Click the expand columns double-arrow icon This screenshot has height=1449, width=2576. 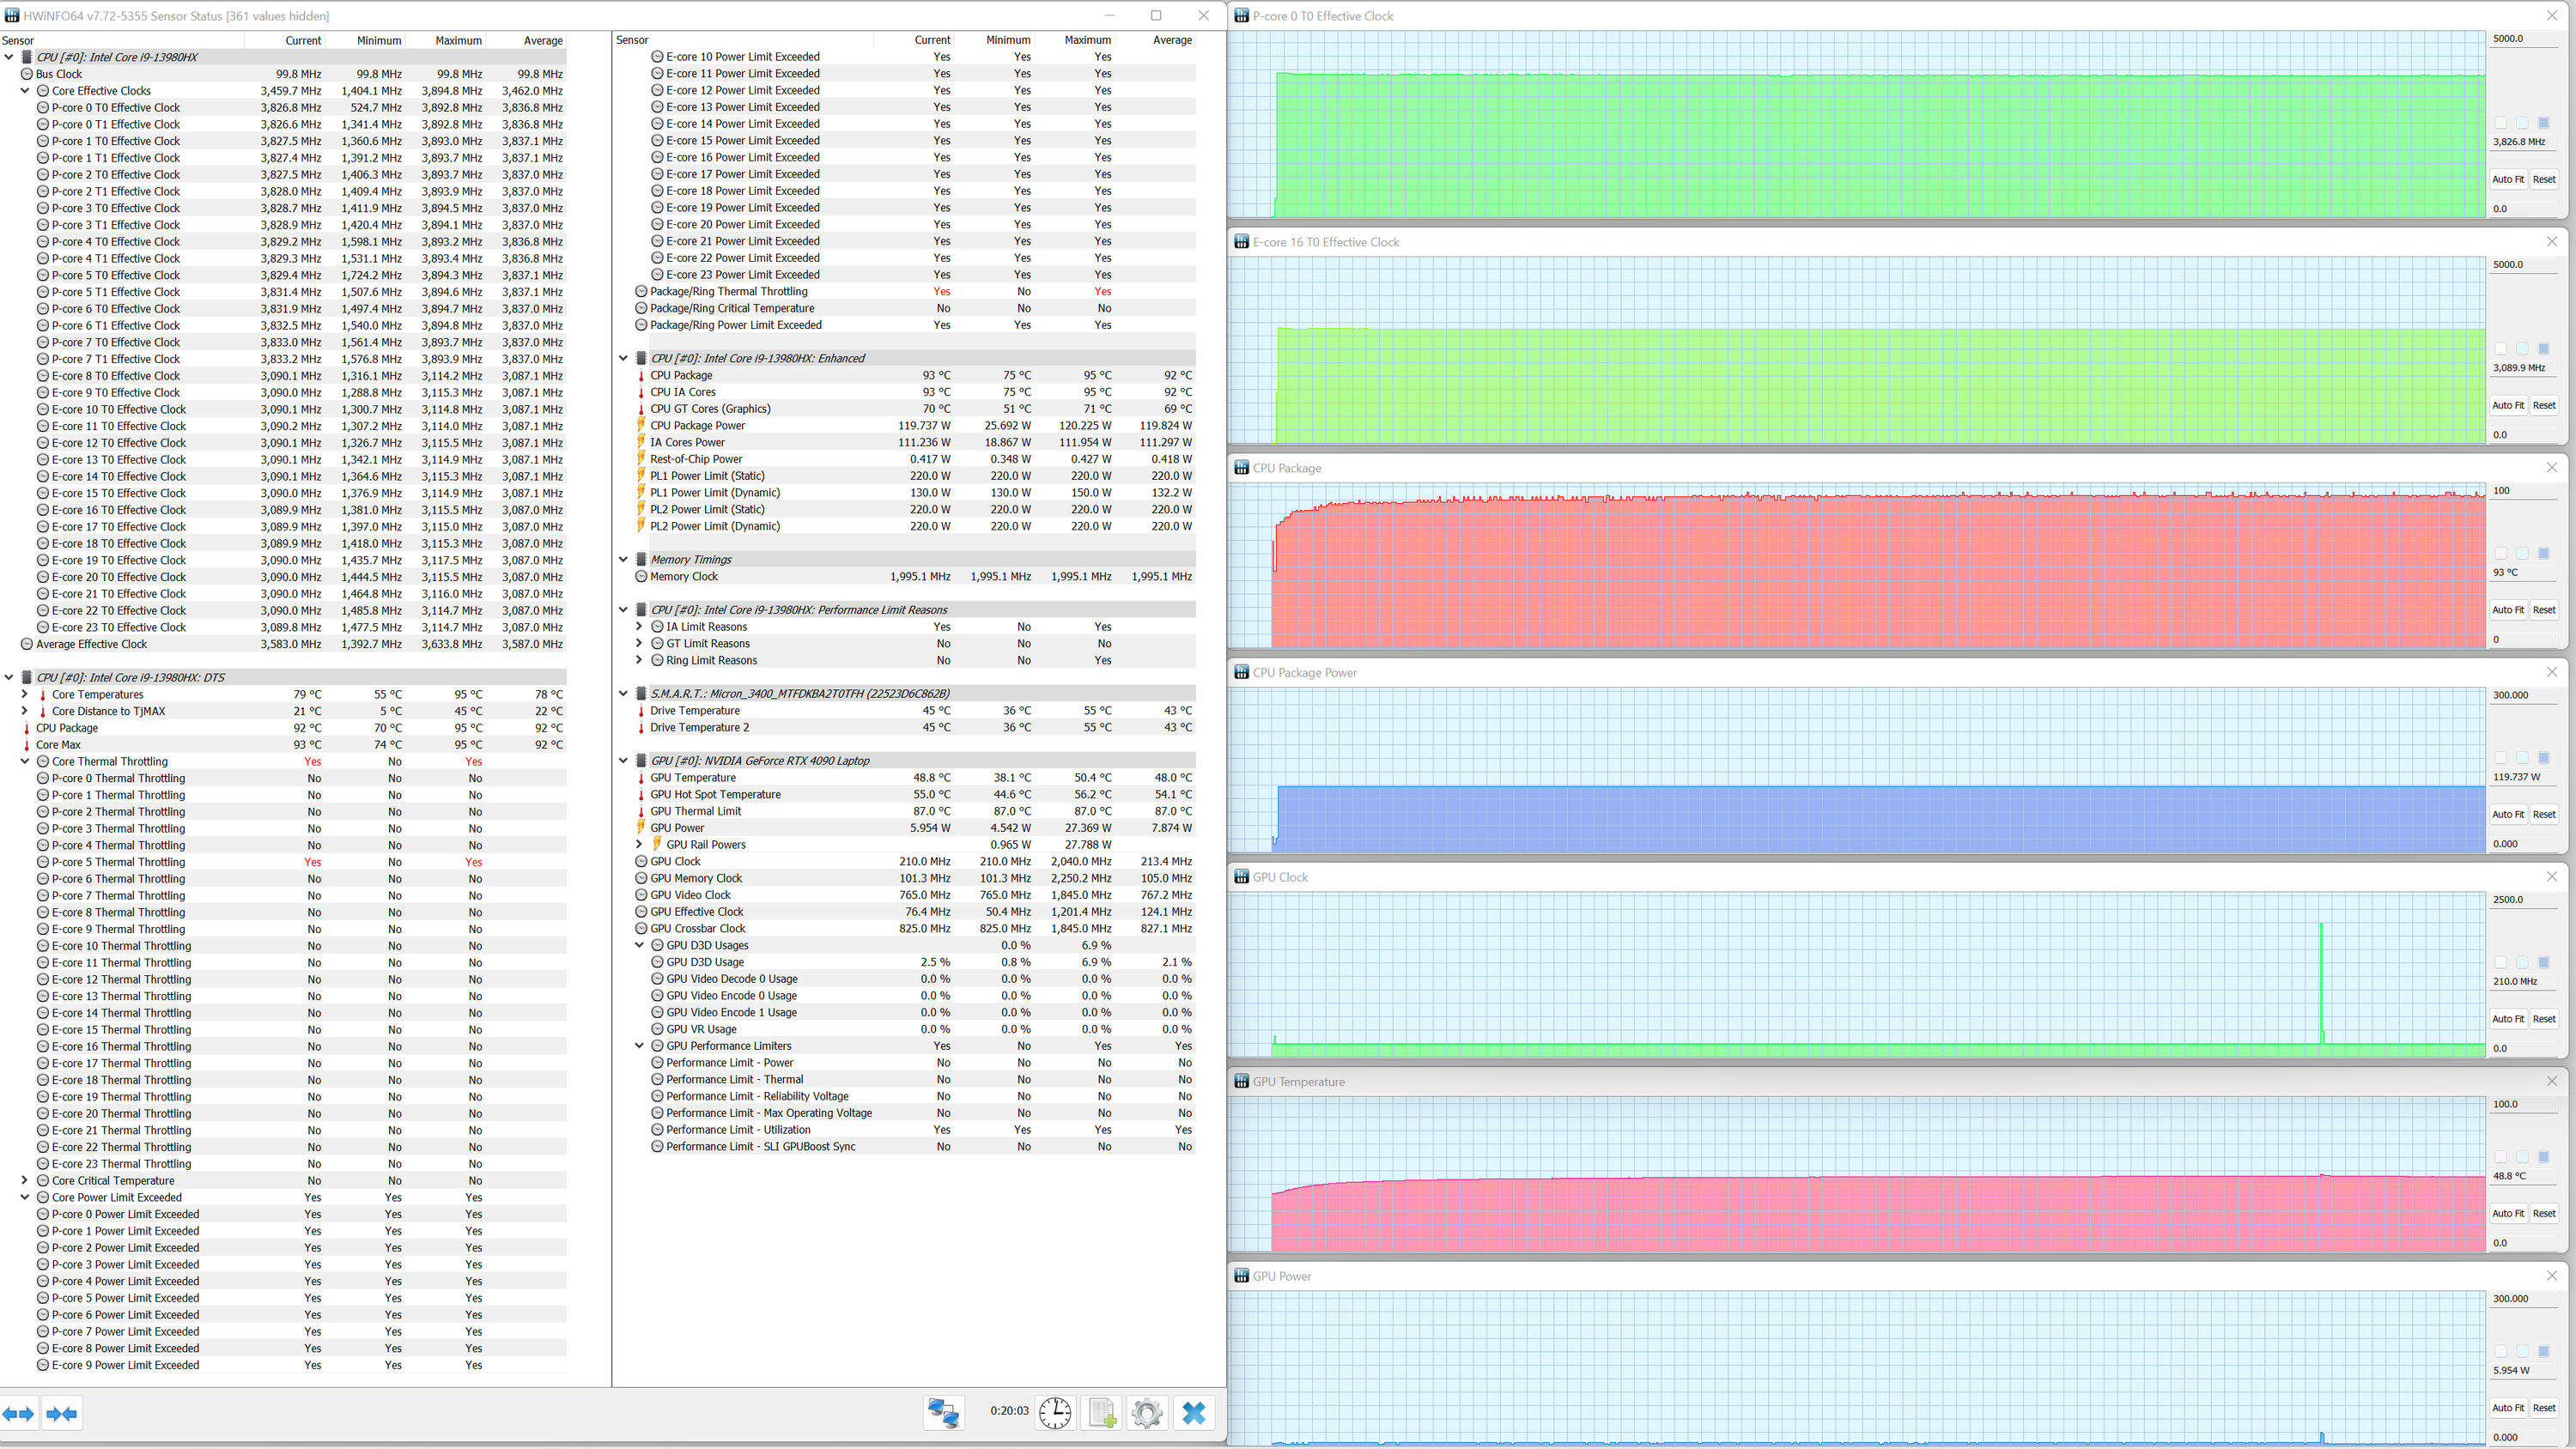click(18, 1413)
